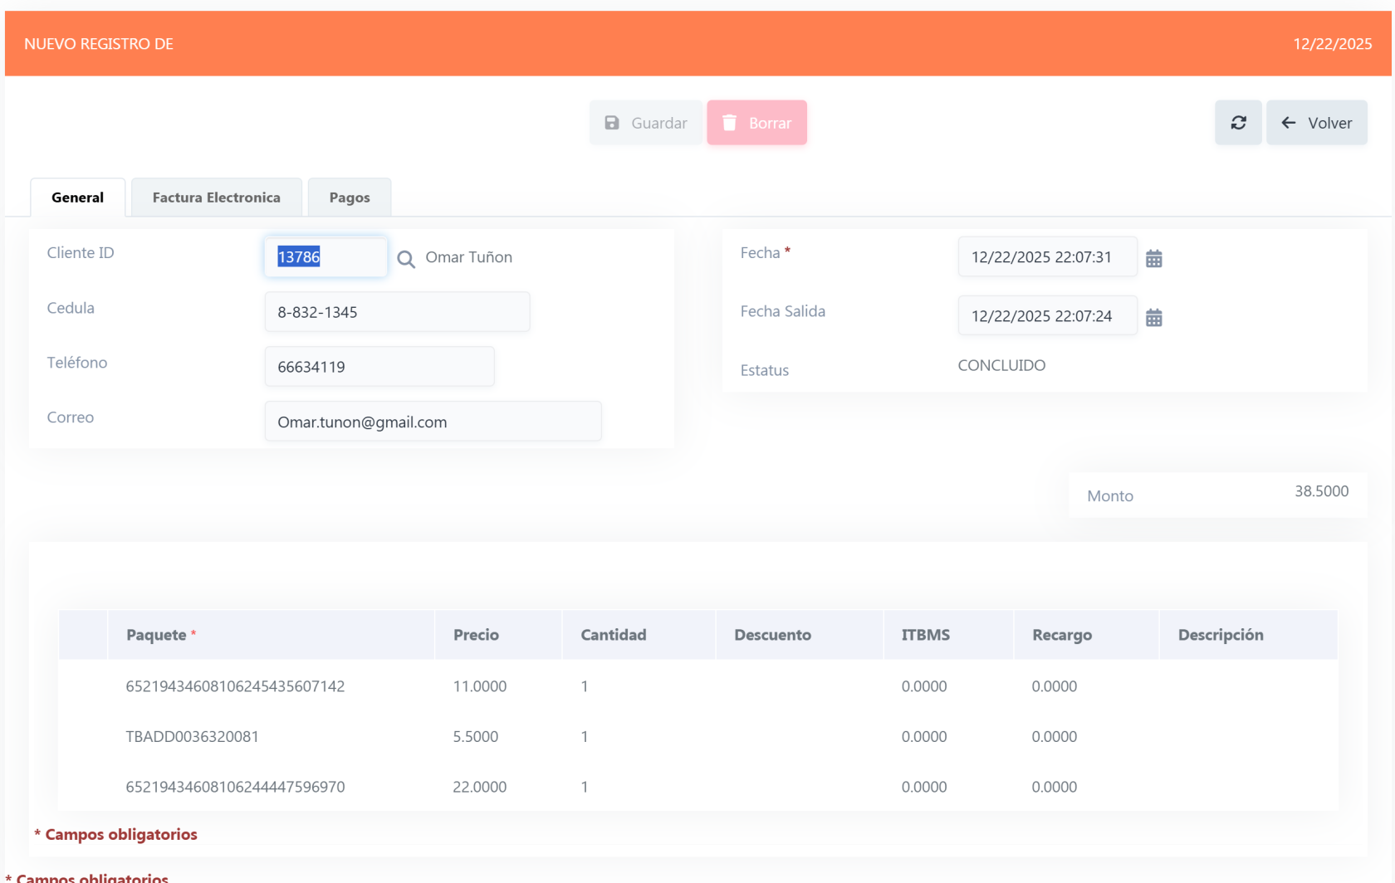This screenshot has width=1395, height=883.
Task: Open the Pagos tab
Action: coord(349,198)
